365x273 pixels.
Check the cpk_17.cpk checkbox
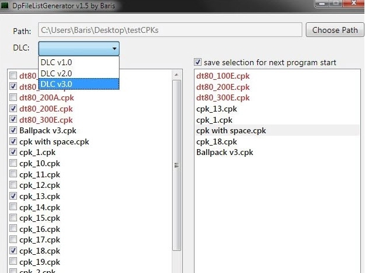click(x=13, y=240)
